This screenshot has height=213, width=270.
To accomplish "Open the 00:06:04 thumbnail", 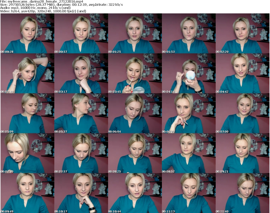I will [135, 113].
